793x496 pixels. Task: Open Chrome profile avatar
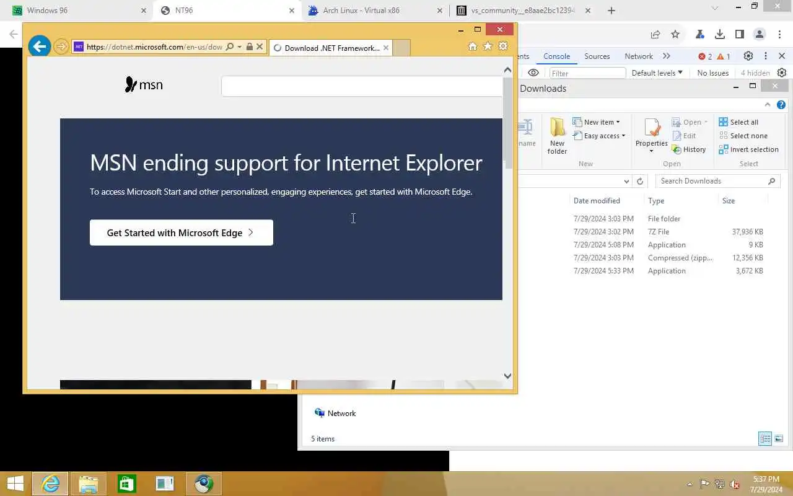(x=760, y=35)
